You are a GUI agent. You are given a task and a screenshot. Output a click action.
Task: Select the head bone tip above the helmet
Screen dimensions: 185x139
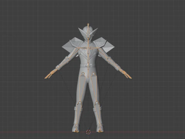(x=88, y=24)
